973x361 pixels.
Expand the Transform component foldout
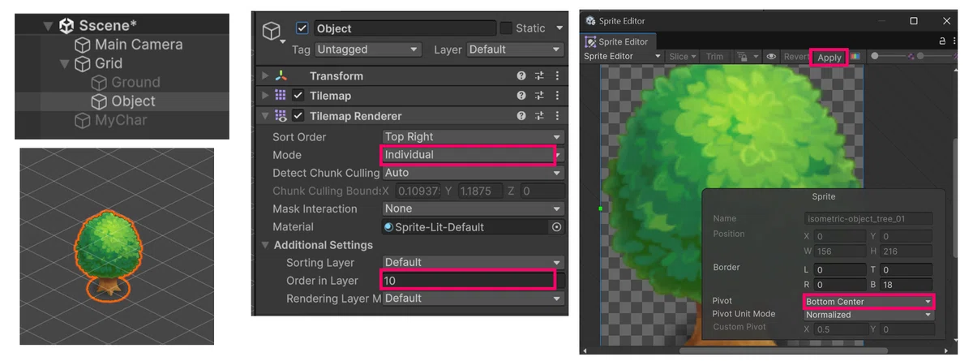point(265,75)
